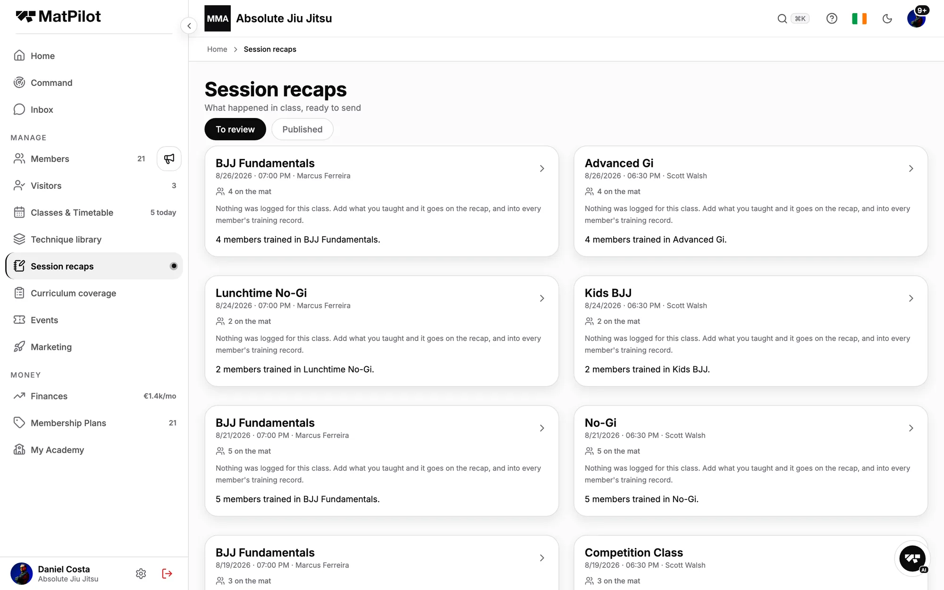Switch to the Published tab
Viewport: 944px width, 590px height.
pos(302,129)
